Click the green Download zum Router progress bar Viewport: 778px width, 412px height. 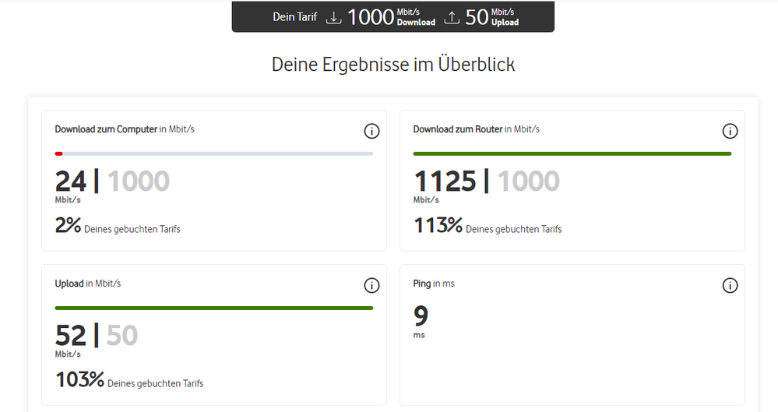coord(572,153)
